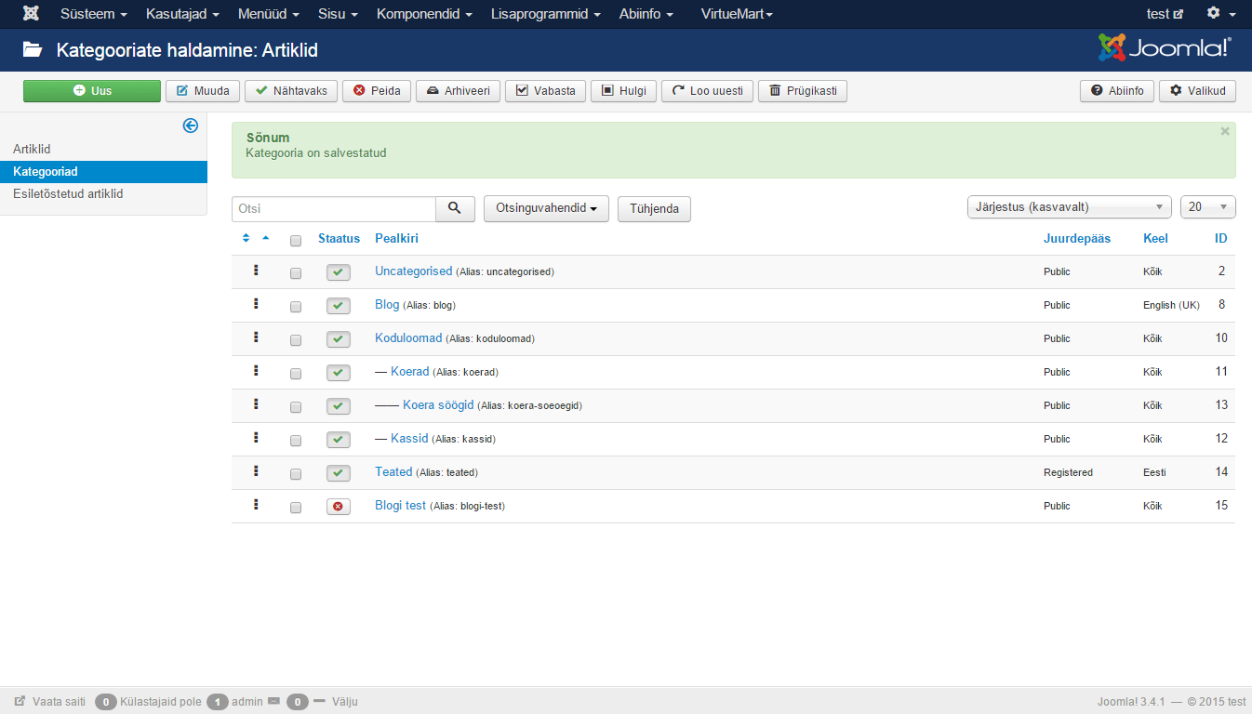Screen dimensions: 1252x714
Task: Collapse the sidebar with the arrow icon
Action: tap(191, 126)
